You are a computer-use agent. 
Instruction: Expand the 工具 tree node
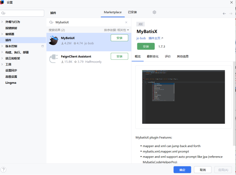click(x=2, y=64)
